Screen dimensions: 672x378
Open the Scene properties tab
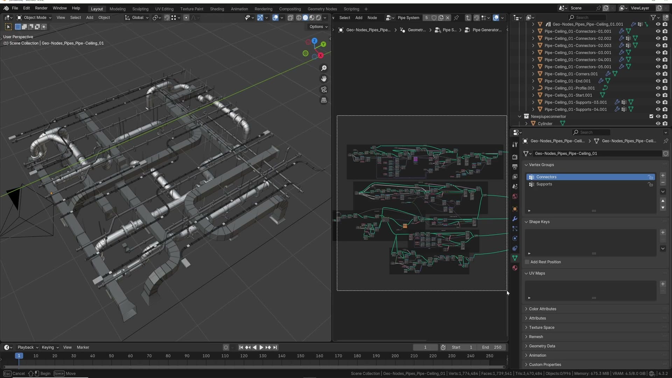click(x=514, y=186)
